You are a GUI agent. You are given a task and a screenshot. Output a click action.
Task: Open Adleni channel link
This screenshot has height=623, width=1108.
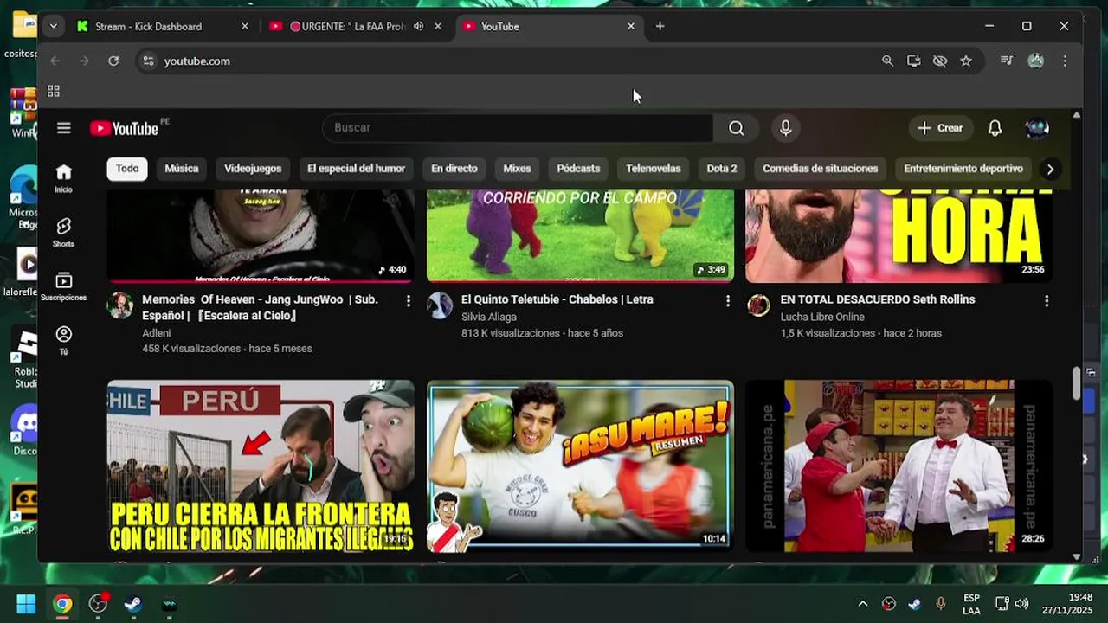pos(157,333)
